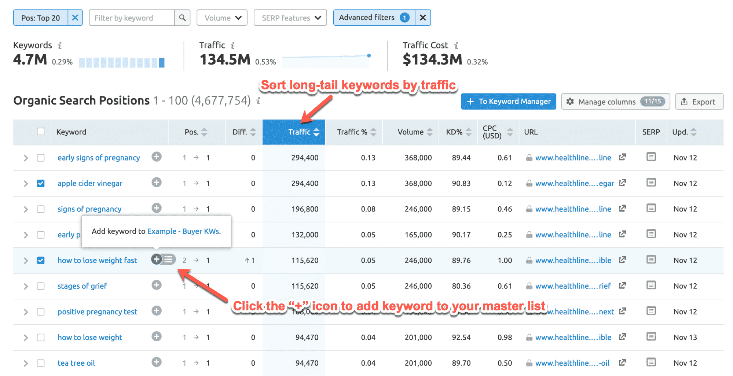
Task: Open the 'Example - Buyer KWs' link
Action: [183, 231]
